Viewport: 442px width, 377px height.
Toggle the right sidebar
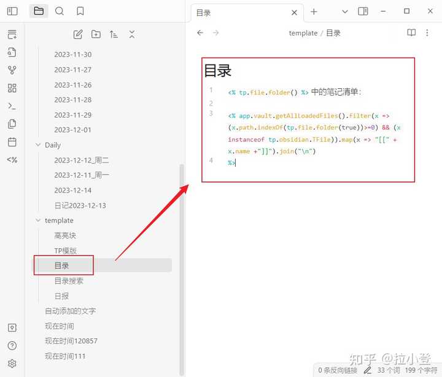(363, 11)
